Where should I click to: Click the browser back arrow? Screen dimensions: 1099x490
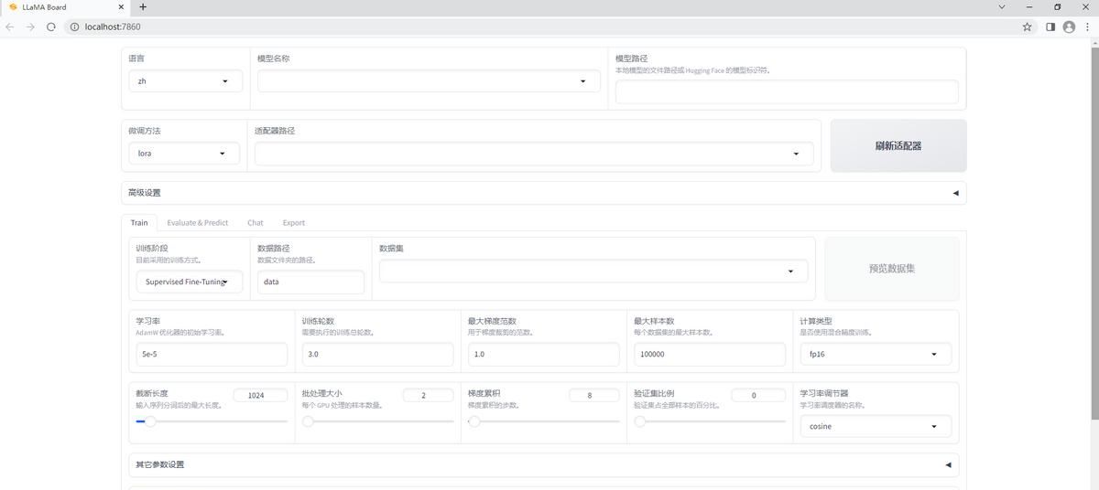coord(10,27)
